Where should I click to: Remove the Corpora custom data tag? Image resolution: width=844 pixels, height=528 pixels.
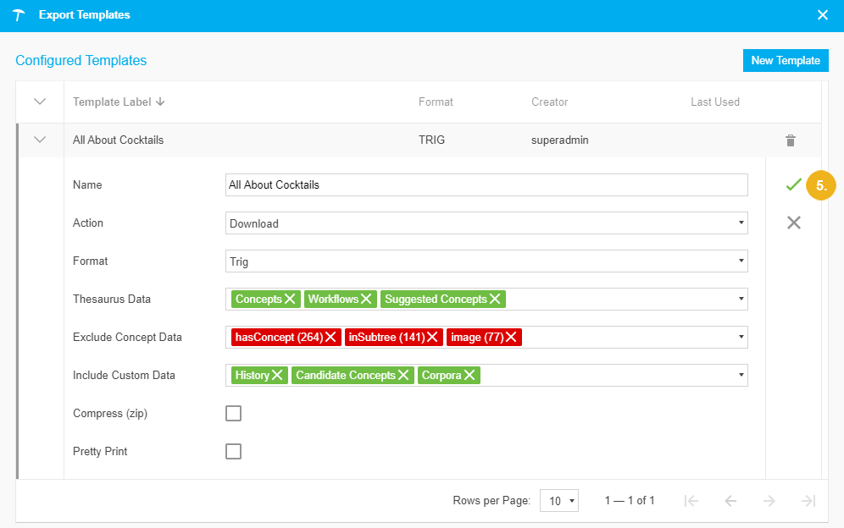tap(470, 376)
